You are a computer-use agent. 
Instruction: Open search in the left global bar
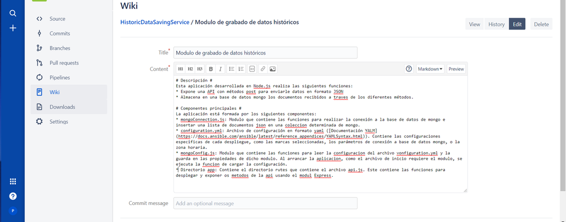click(x=13, y=14)
